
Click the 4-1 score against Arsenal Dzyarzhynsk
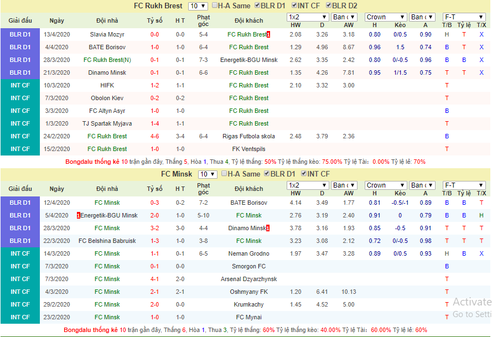coord(155,279)
